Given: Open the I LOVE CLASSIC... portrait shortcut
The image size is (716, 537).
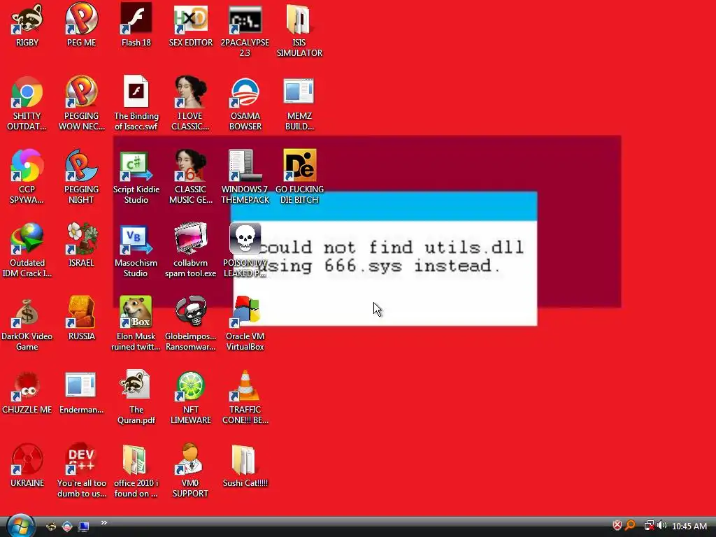Looking at the screenshot, I should (x=190, y=92).
